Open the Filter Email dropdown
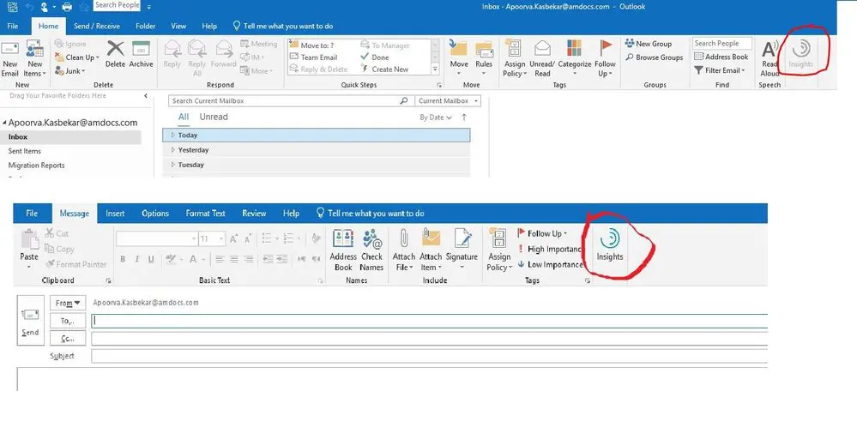 pos(719,70)
